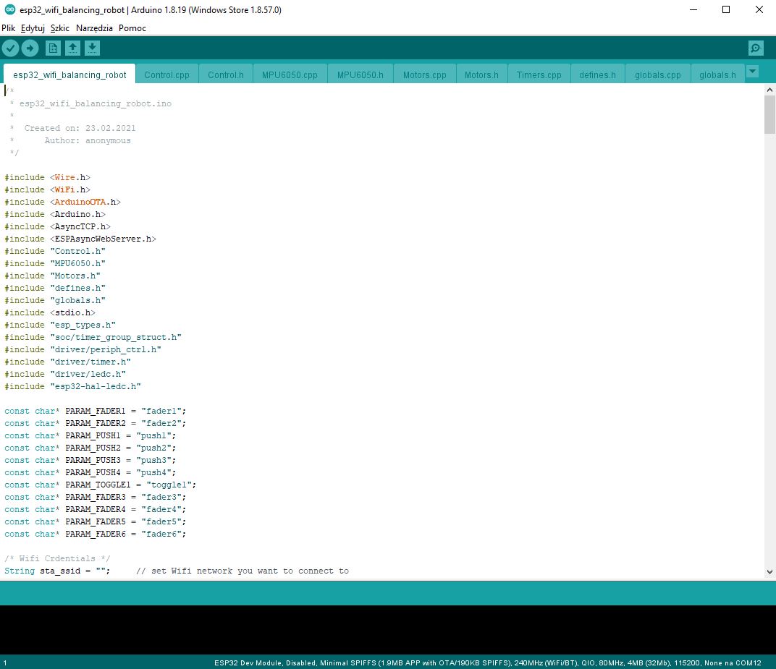776x669 pixels.
Task: Click the '#include <stdio.h>' line
Action: click(50, 313)
